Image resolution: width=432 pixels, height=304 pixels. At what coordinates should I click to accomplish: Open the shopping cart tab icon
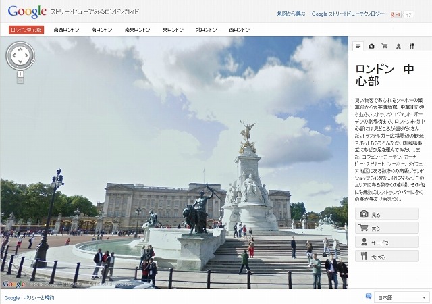click(385, 46)
